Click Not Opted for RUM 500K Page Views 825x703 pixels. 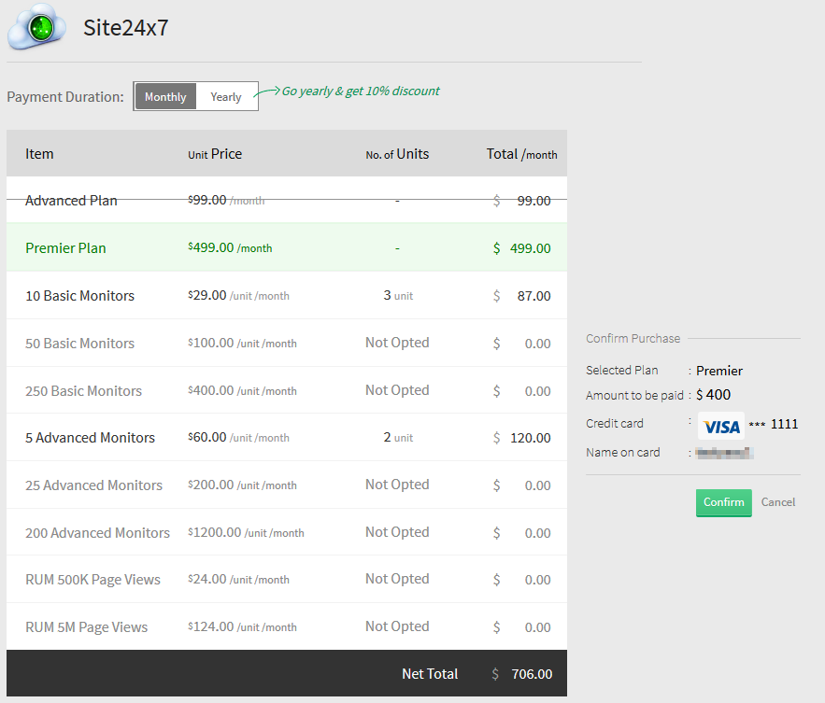[x=397, y=579]
